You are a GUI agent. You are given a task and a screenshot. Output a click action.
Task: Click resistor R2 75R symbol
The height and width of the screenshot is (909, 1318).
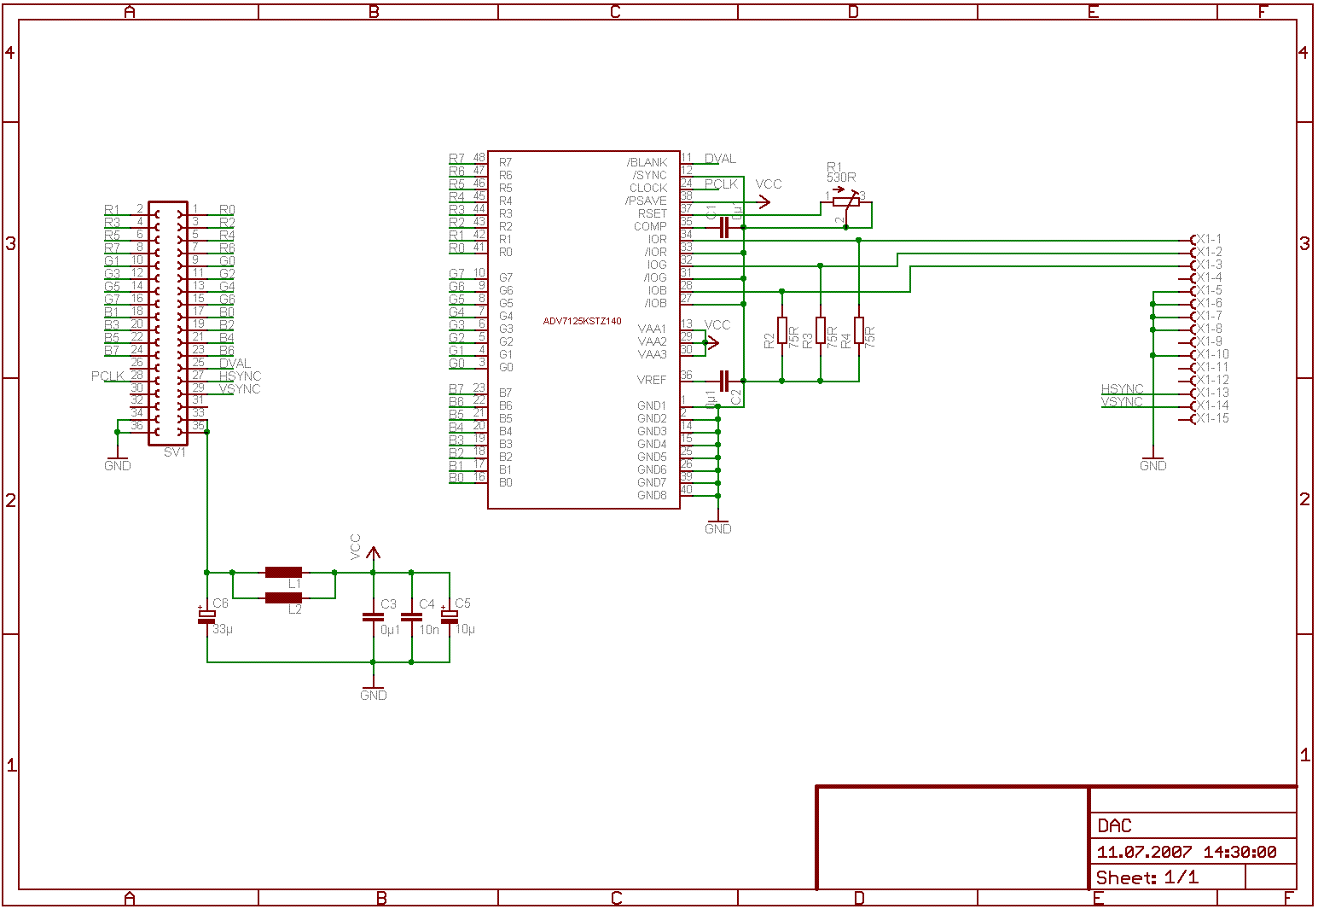(x=781, y=329)
